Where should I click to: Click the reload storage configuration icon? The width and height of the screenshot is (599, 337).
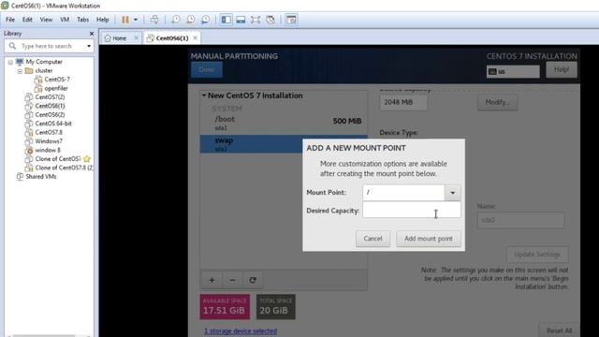[x=253, y=280]
